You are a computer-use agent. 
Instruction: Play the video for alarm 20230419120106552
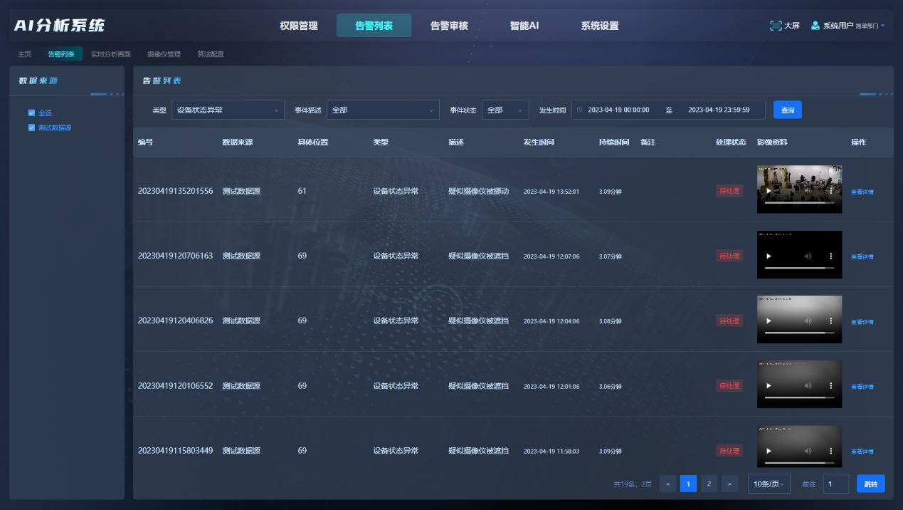(x=769, y=386)
